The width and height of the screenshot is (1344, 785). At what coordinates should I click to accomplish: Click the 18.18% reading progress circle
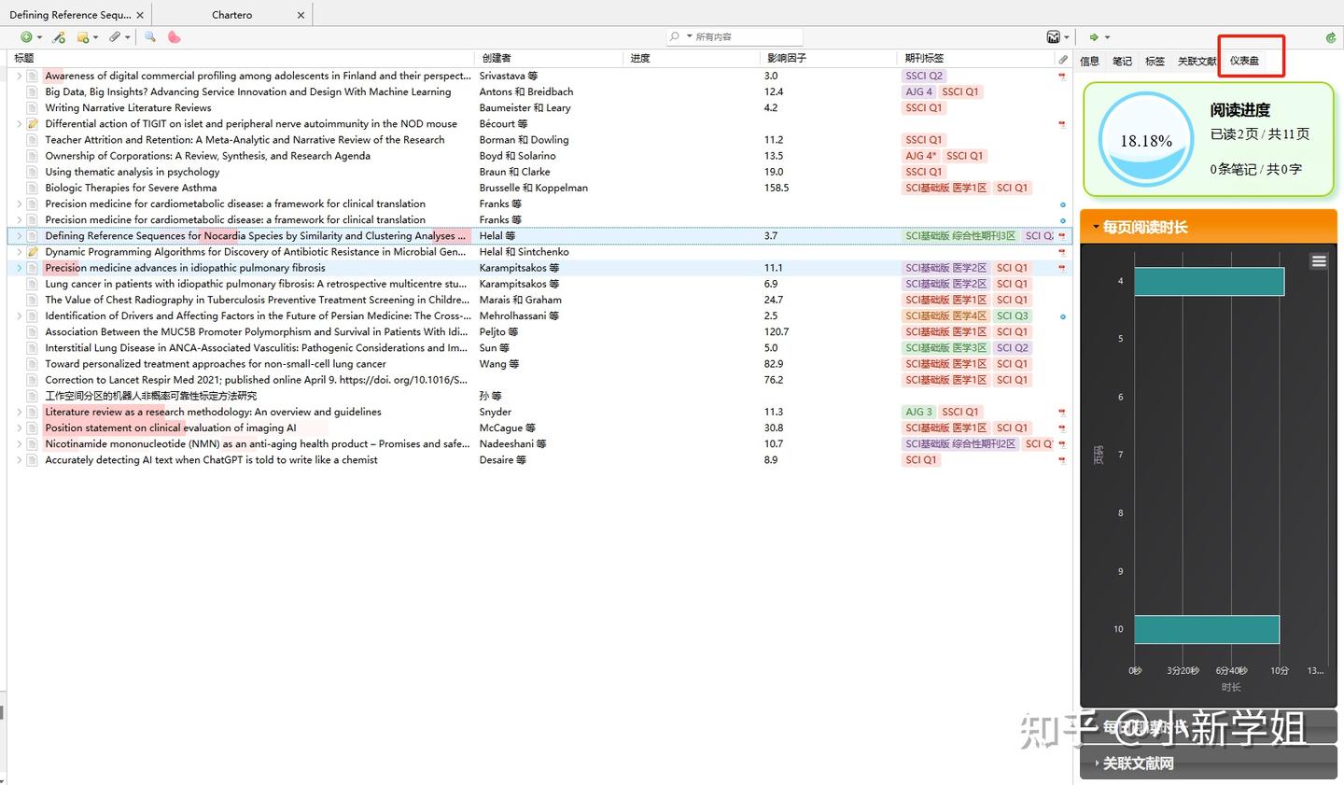click(x=1146, y=140)
